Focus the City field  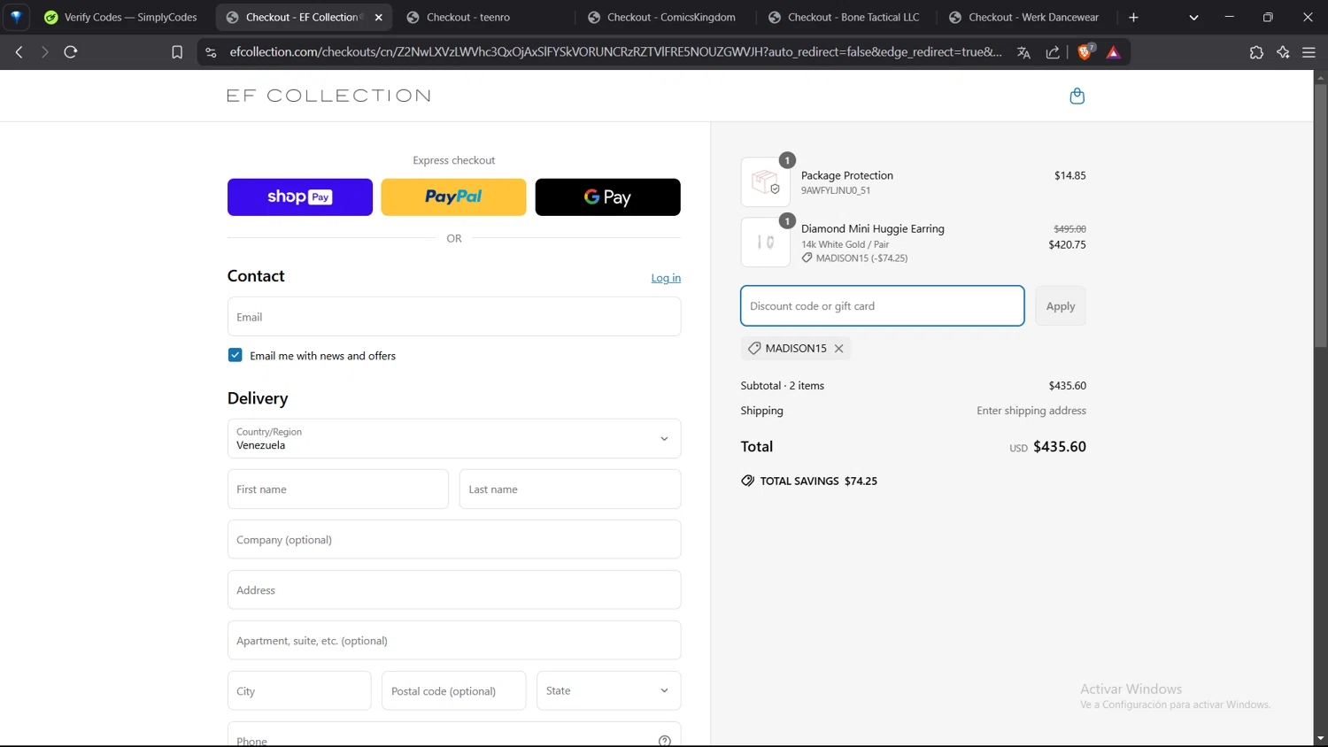pyautogui.click(x=299, y=690)
